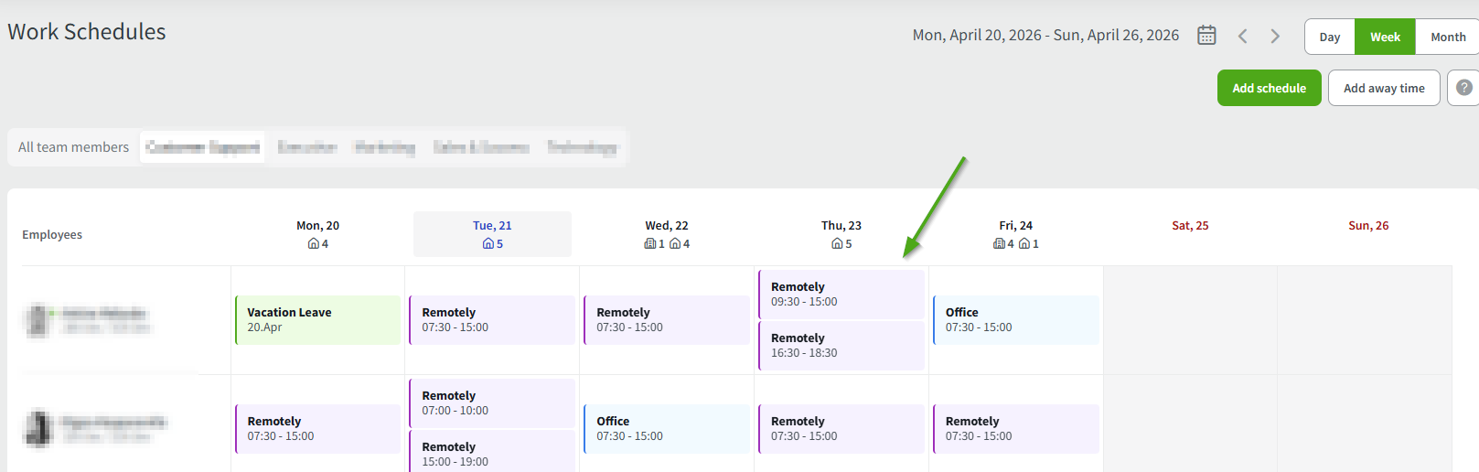Click the help question mark icon

pos(1463,88)
